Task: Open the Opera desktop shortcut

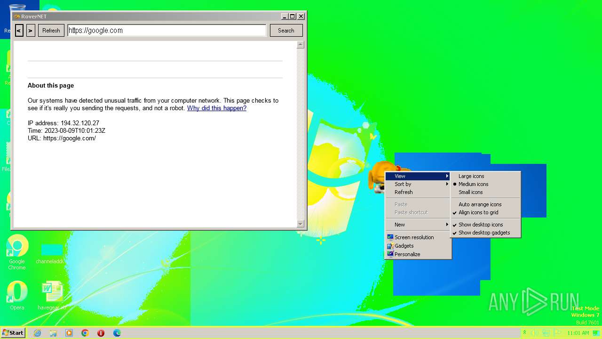Action: (x=17, y=295)
